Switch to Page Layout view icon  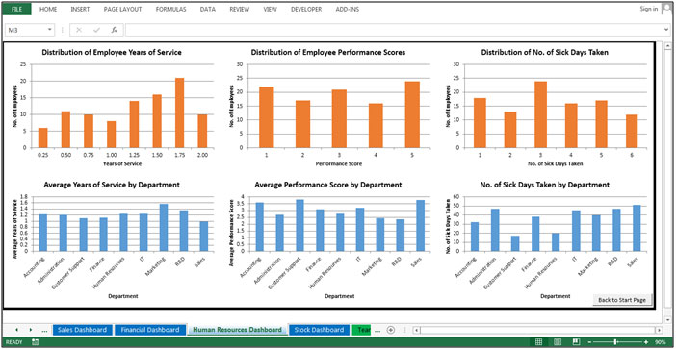pyautogui.click(x=558, y=341)
